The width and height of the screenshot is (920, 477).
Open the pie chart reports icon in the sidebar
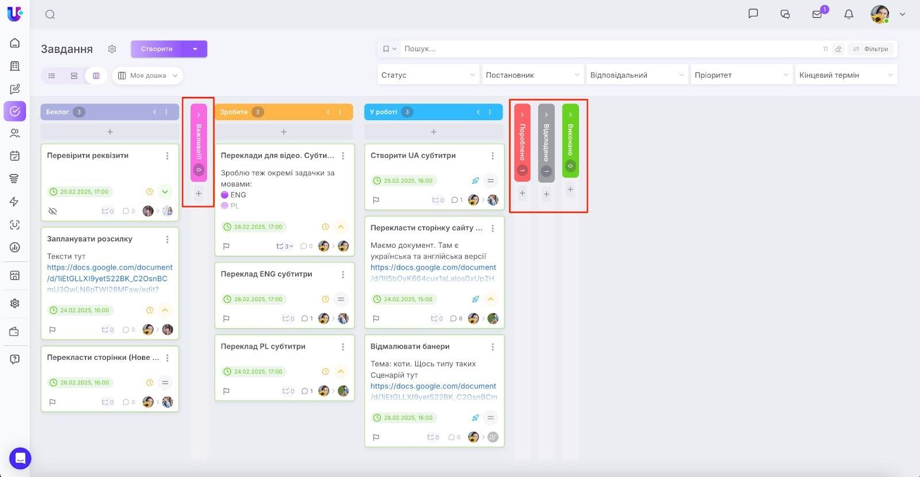[x=15, y=247]
